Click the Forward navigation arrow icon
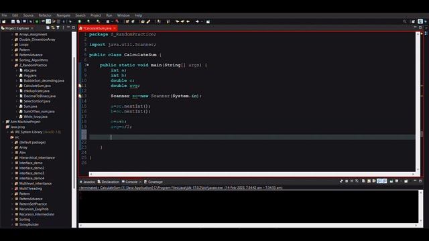The width and height of the screenshot is (429, 241). [197, 21]
